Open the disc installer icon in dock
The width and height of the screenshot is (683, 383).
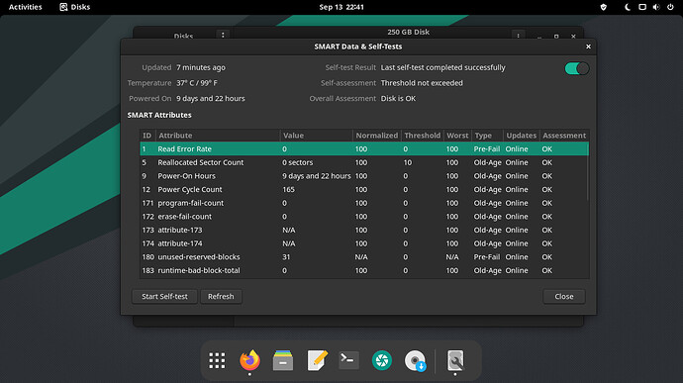(x=415, y=360)
